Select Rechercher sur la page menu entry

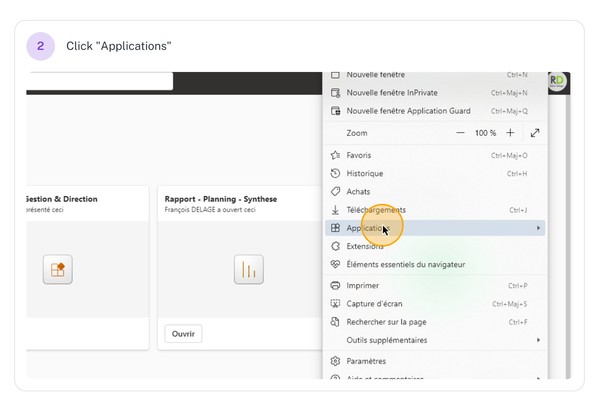[386, 322]
